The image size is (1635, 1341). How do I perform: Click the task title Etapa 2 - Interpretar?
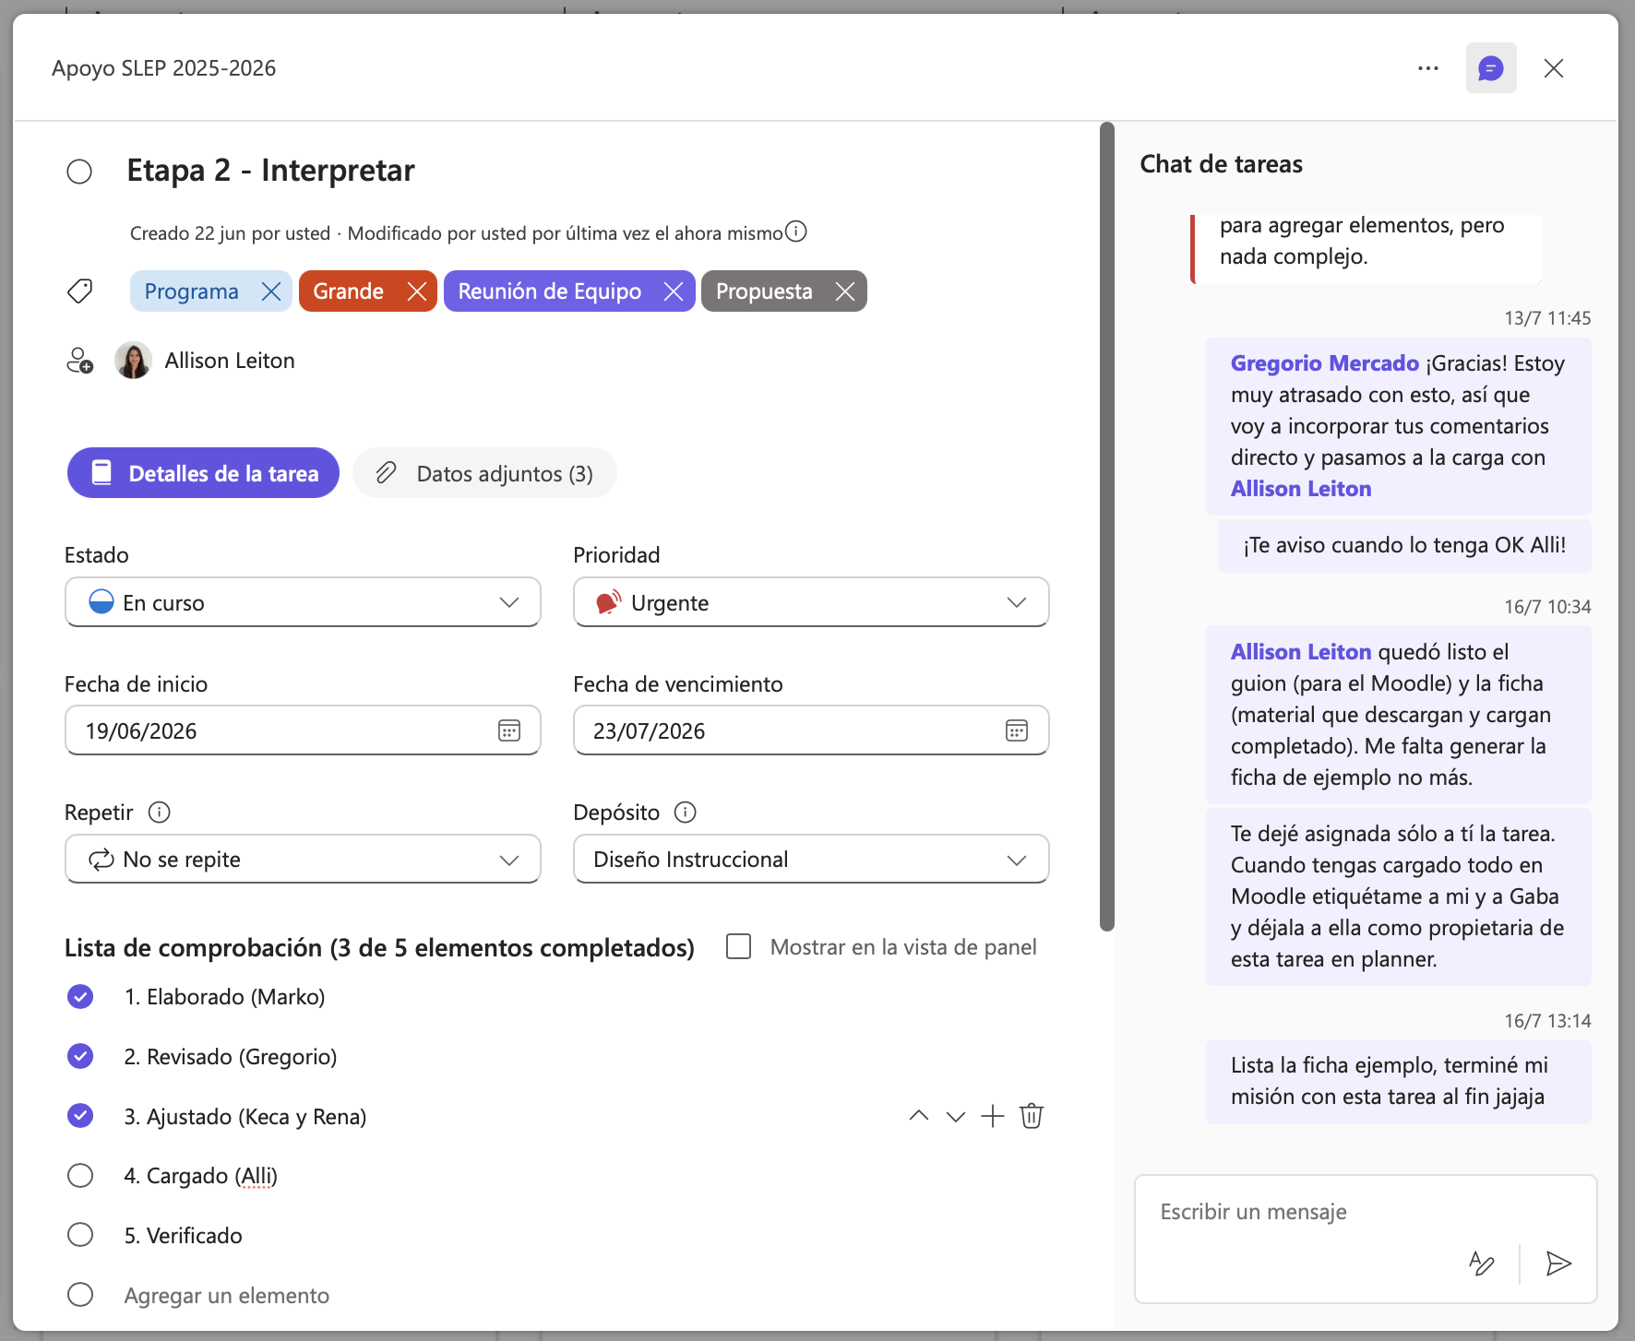[x=270, y=171]
